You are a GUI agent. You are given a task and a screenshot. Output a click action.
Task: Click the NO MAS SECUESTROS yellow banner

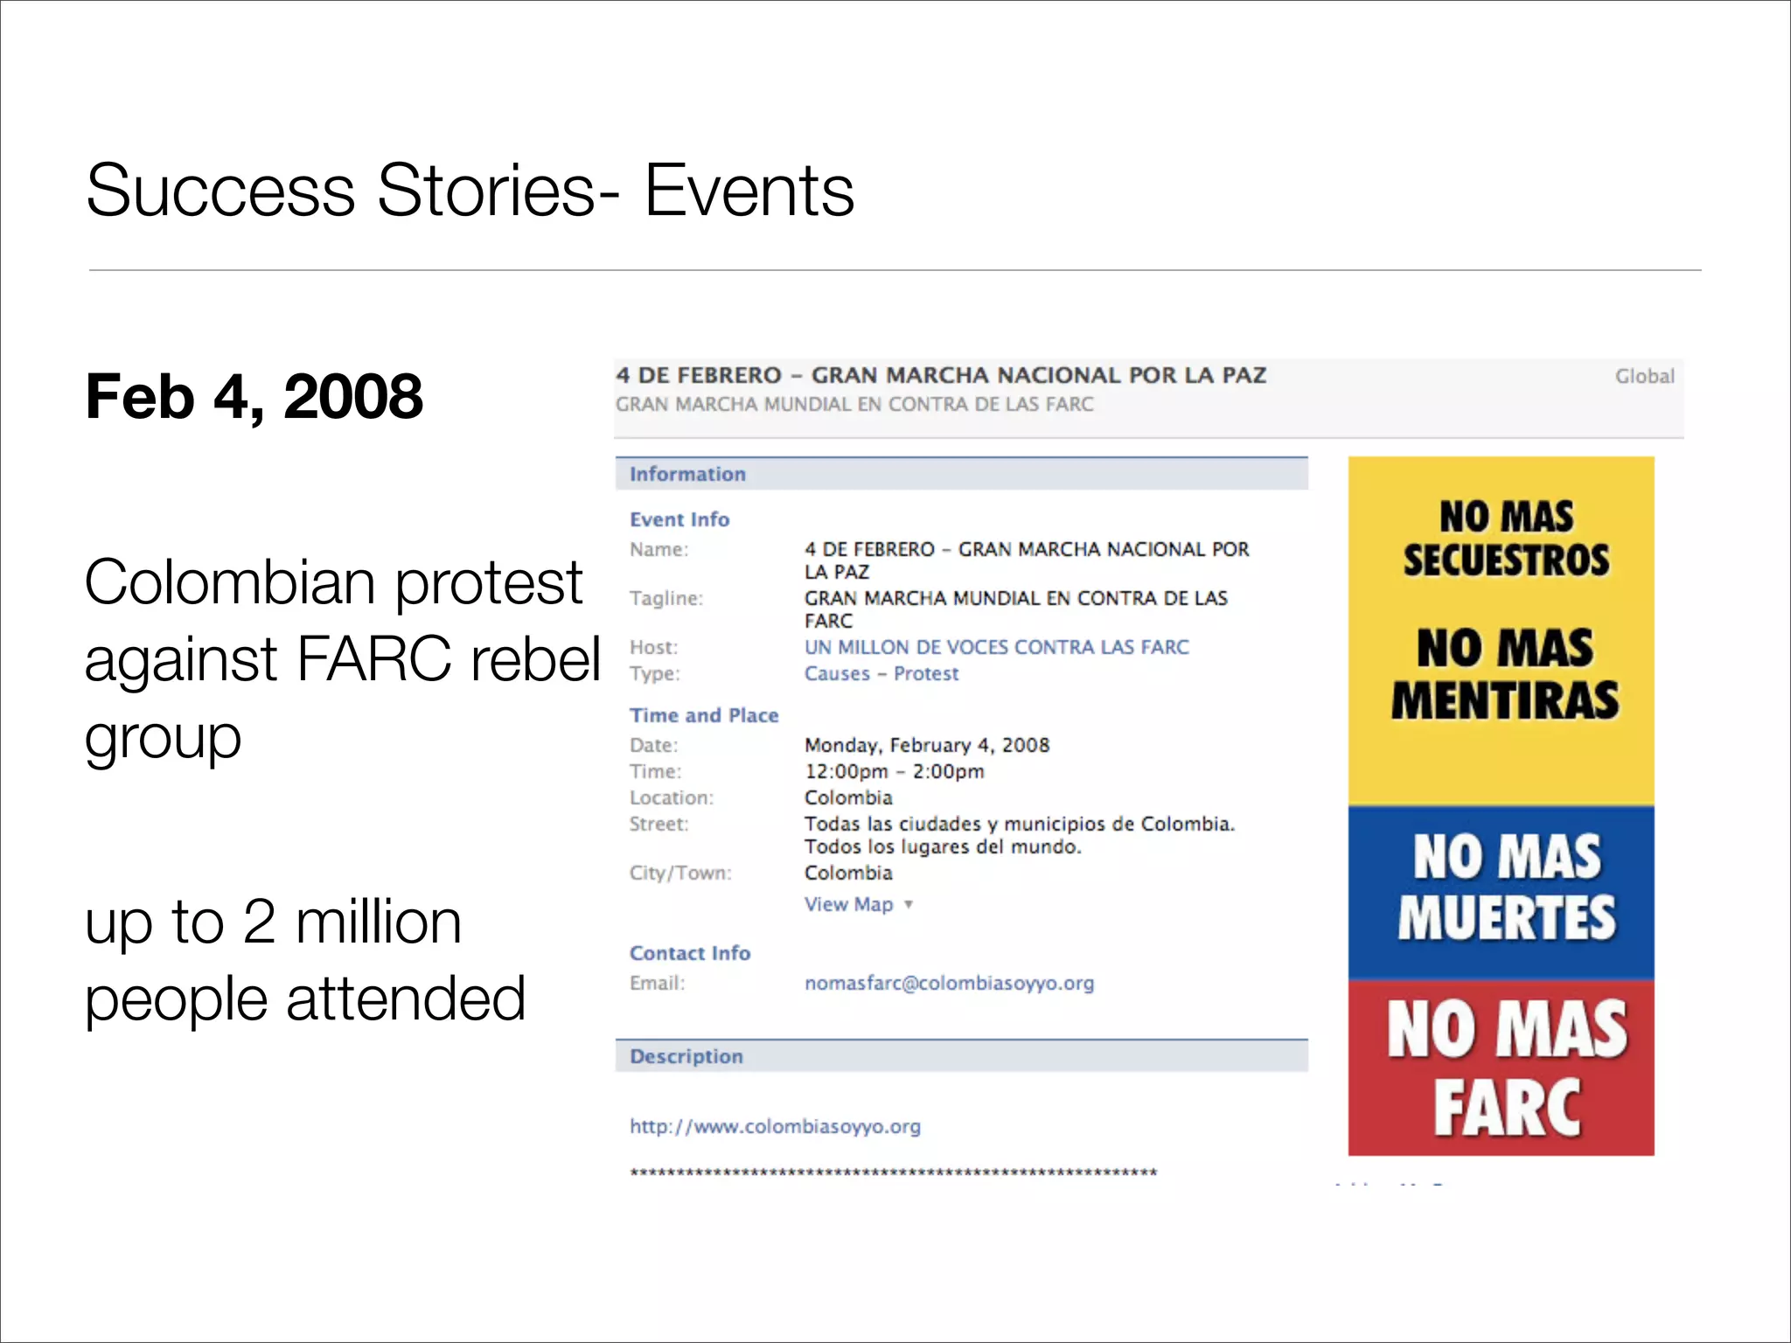[x=1506, y=539]
